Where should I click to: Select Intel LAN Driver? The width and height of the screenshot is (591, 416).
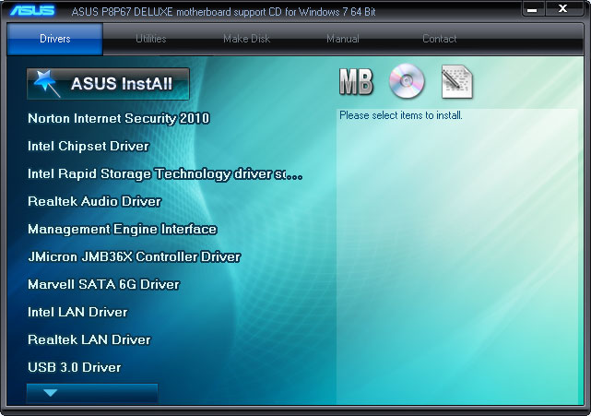pos(77,313)
